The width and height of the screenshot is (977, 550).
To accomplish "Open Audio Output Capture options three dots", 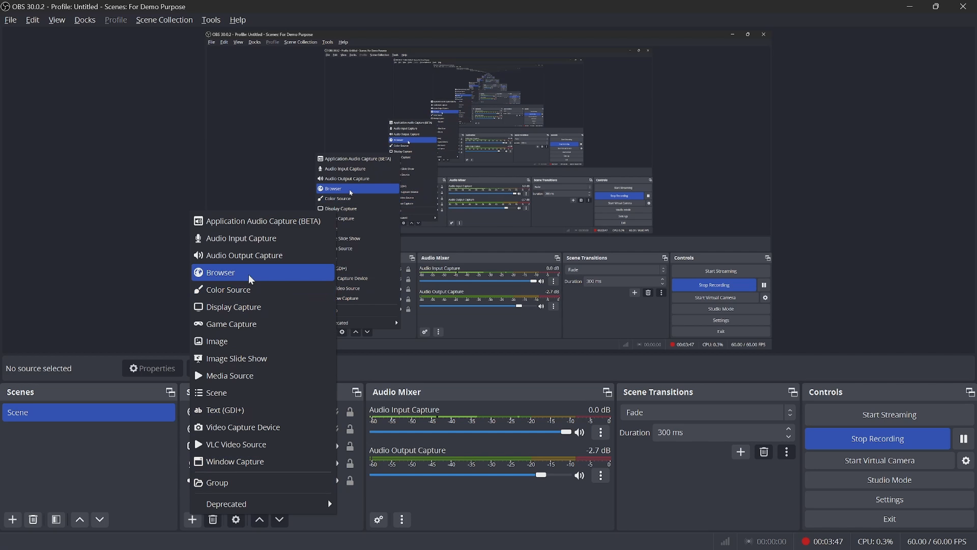I will tap(601, 476).
